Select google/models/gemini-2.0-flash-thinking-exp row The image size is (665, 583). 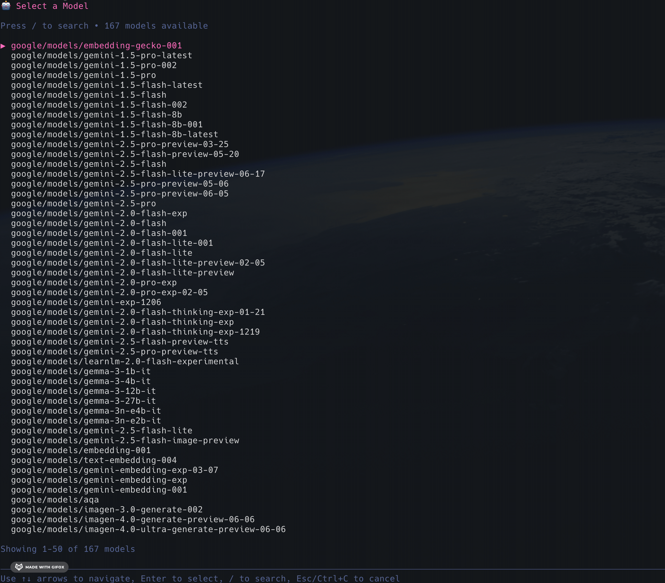tap(123, 322)
